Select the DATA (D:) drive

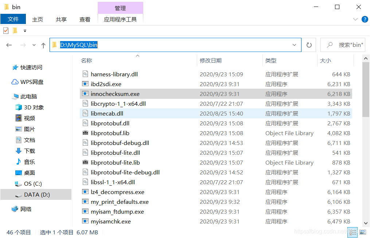click(x=36, y=194)
